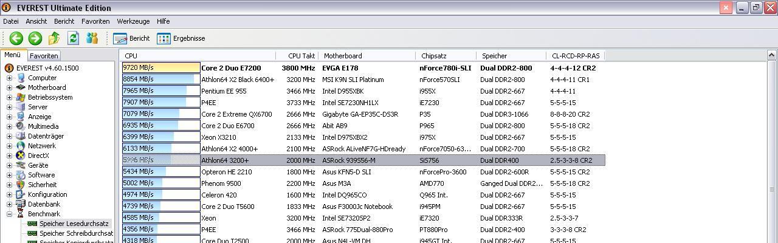Select Speicher Lesedurchsatz in the tree
Image resolution: width=778 pixels, height=243 pixels.
pos(74,224)
